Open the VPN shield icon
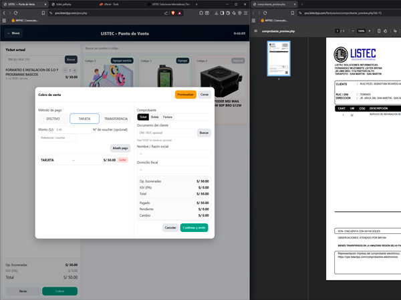Screen dimensions: 401x300 pyautogui.click(x=240, y=13)
